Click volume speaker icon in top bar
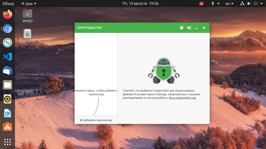Image resolution: width=266 pixels, height=149 pixels. point(249,4)
